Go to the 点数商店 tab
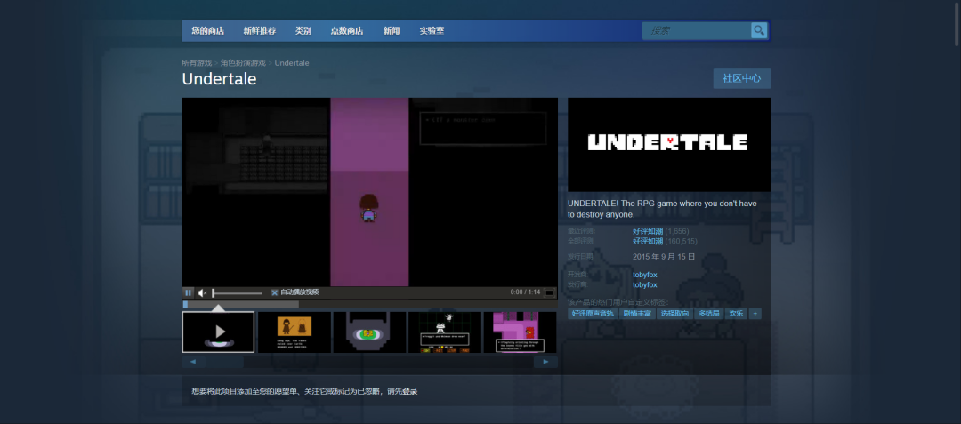 coord(347,30)
